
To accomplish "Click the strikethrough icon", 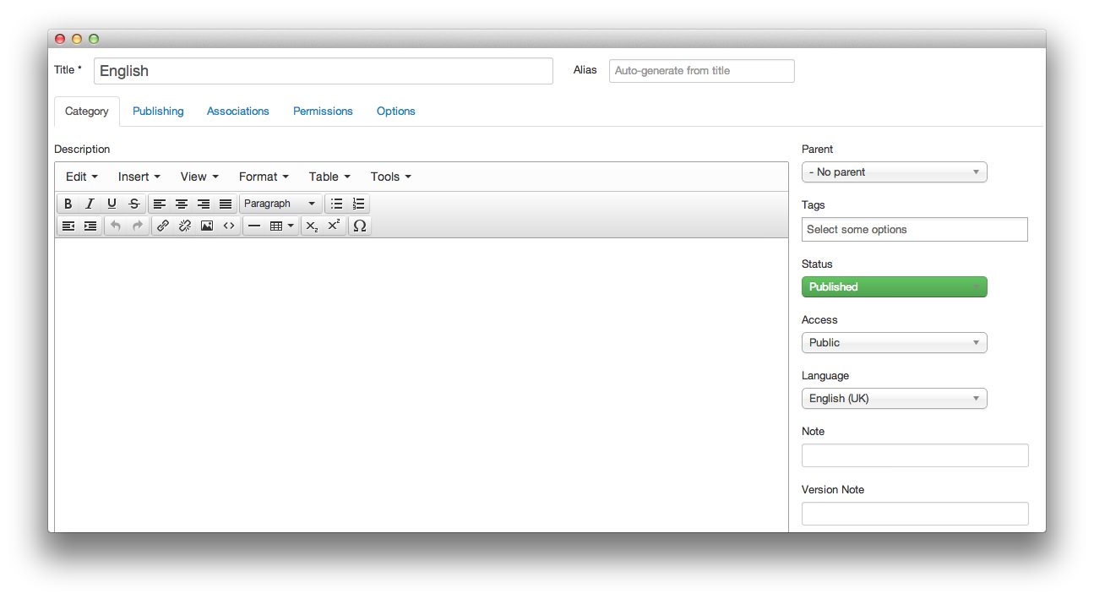I will (x=133, y=204).
